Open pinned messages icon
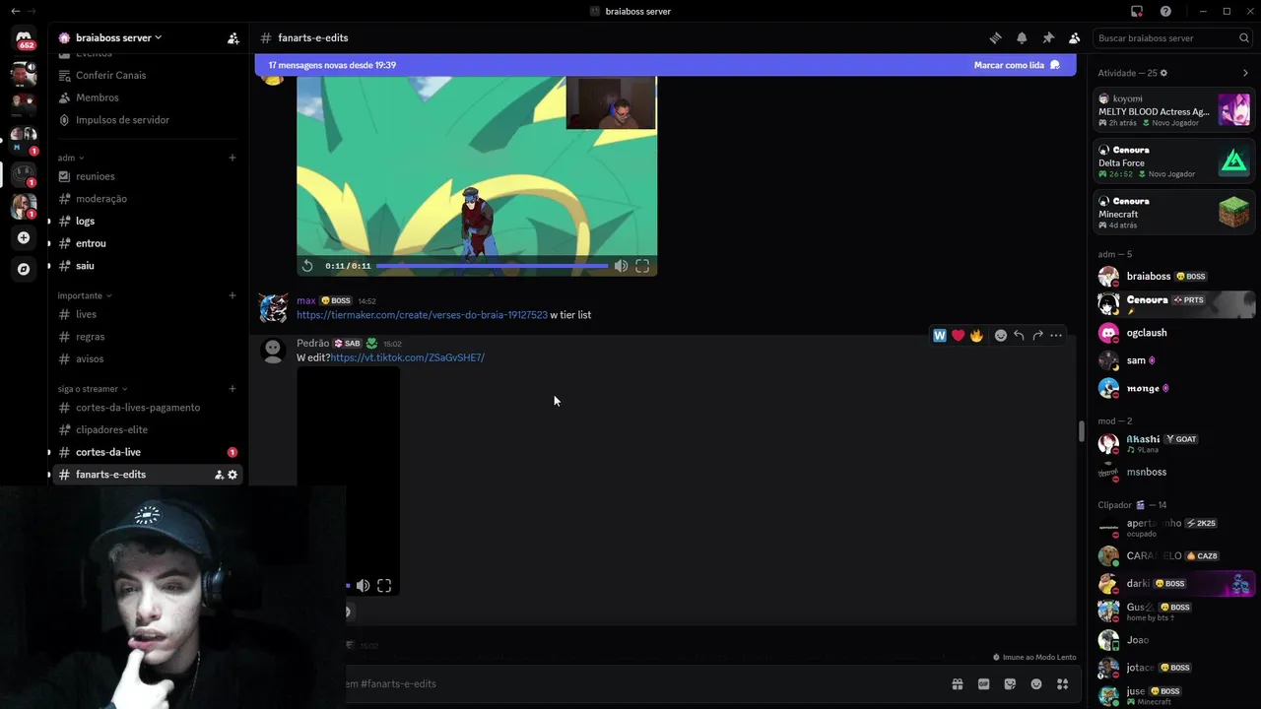1261x709 pixels. point(1048,38)
